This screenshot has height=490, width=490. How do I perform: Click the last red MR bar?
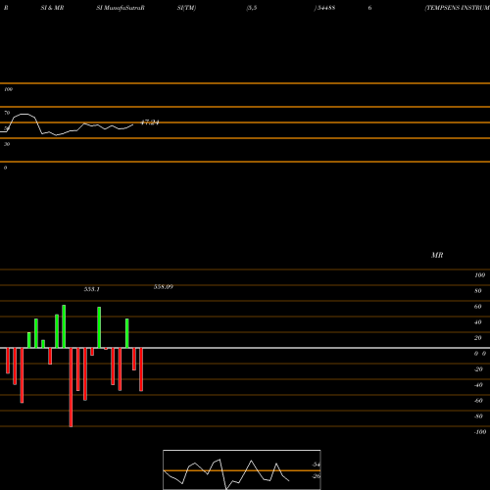tap(141, 369)
